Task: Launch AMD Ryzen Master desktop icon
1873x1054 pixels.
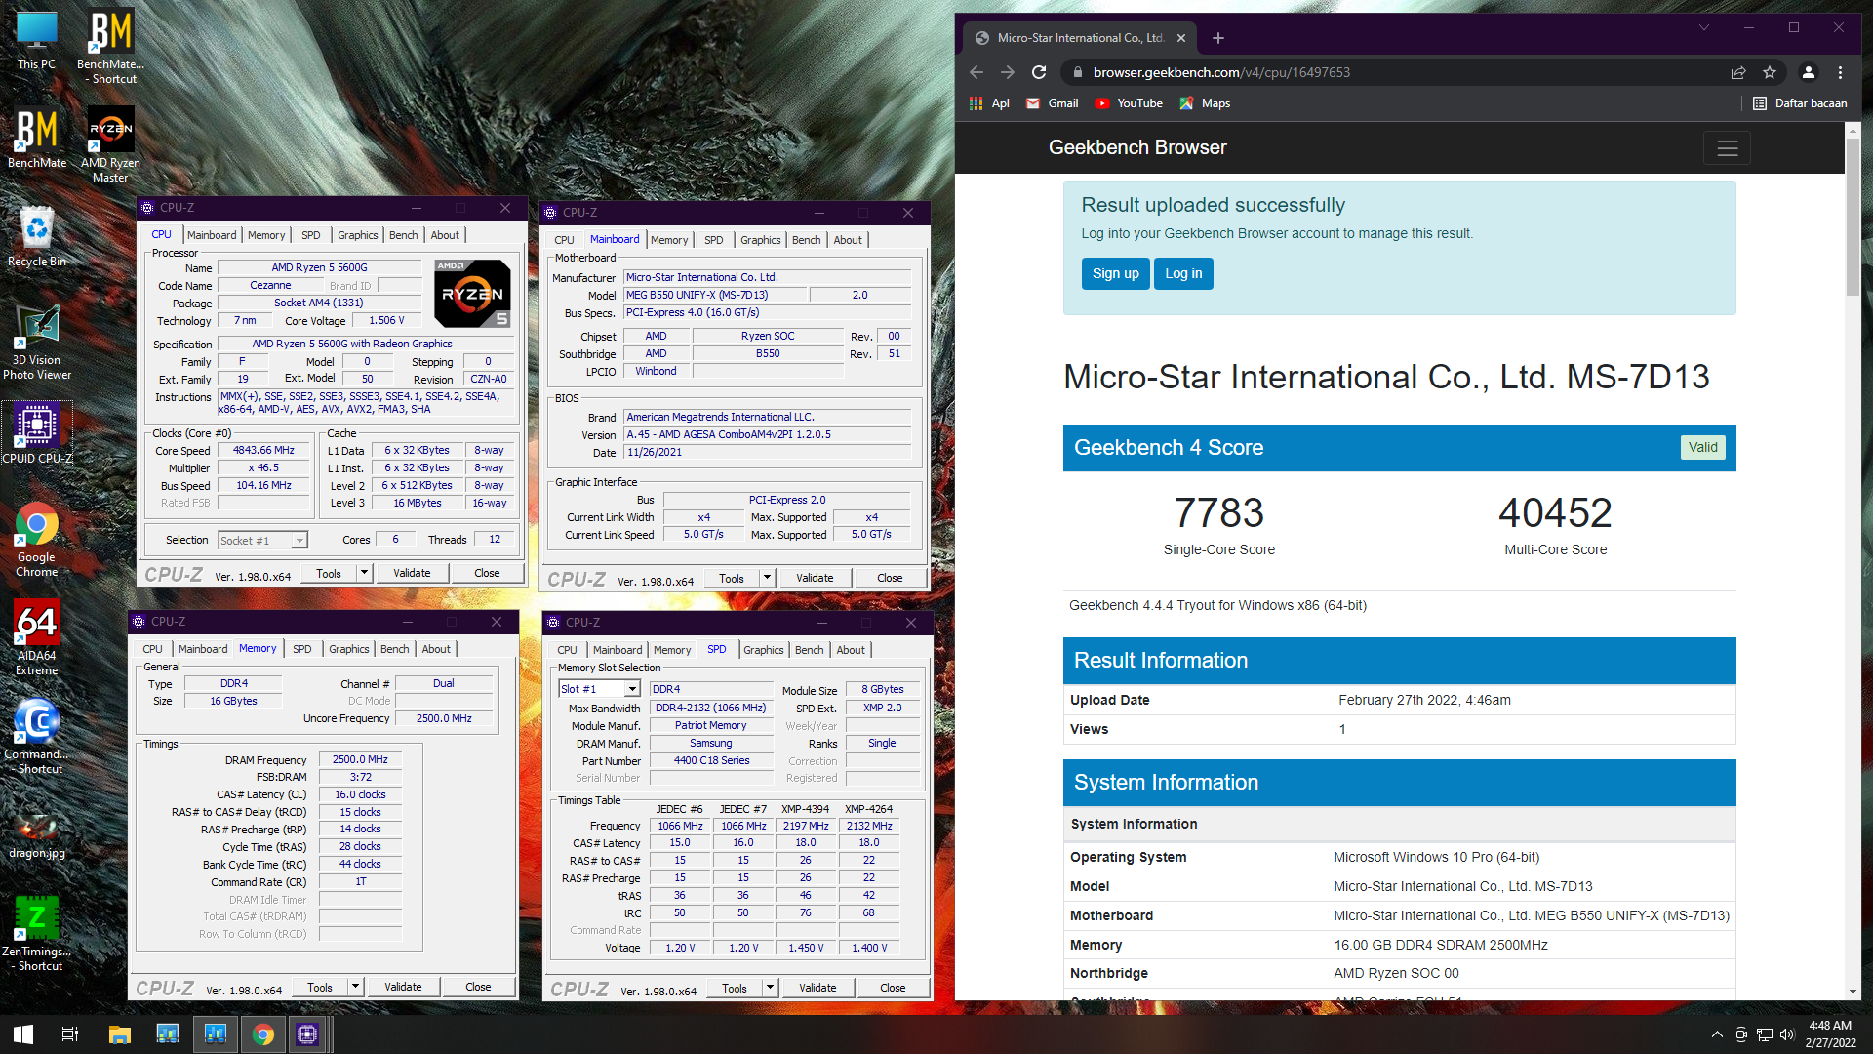Action: coord(110,144)
